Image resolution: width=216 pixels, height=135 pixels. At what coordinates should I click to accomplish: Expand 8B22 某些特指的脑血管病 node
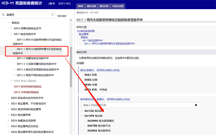pos(8,109)
